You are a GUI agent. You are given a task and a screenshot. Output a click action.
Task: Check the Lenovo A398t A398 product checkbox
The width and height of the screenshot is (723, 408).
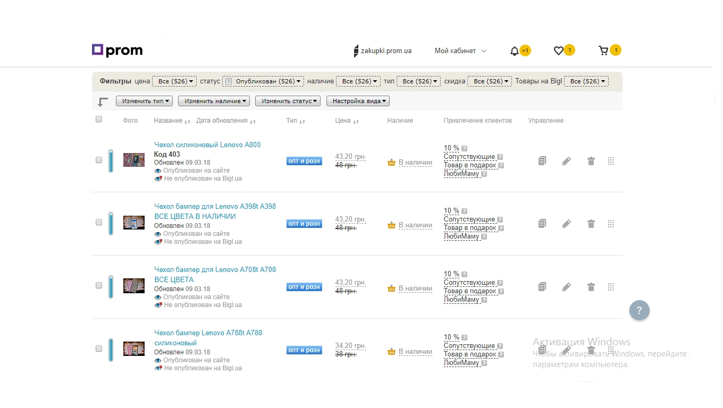point(99,223)
